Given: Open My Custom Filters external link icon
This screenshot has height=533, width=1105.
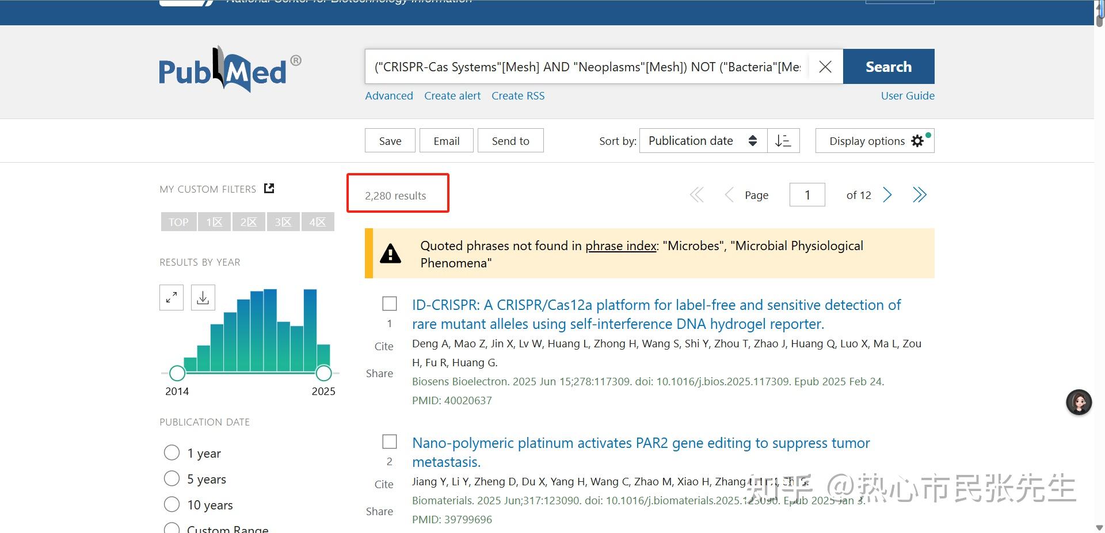Looking at the screenshot, I should pyautogui.click(x=268, y=188).
